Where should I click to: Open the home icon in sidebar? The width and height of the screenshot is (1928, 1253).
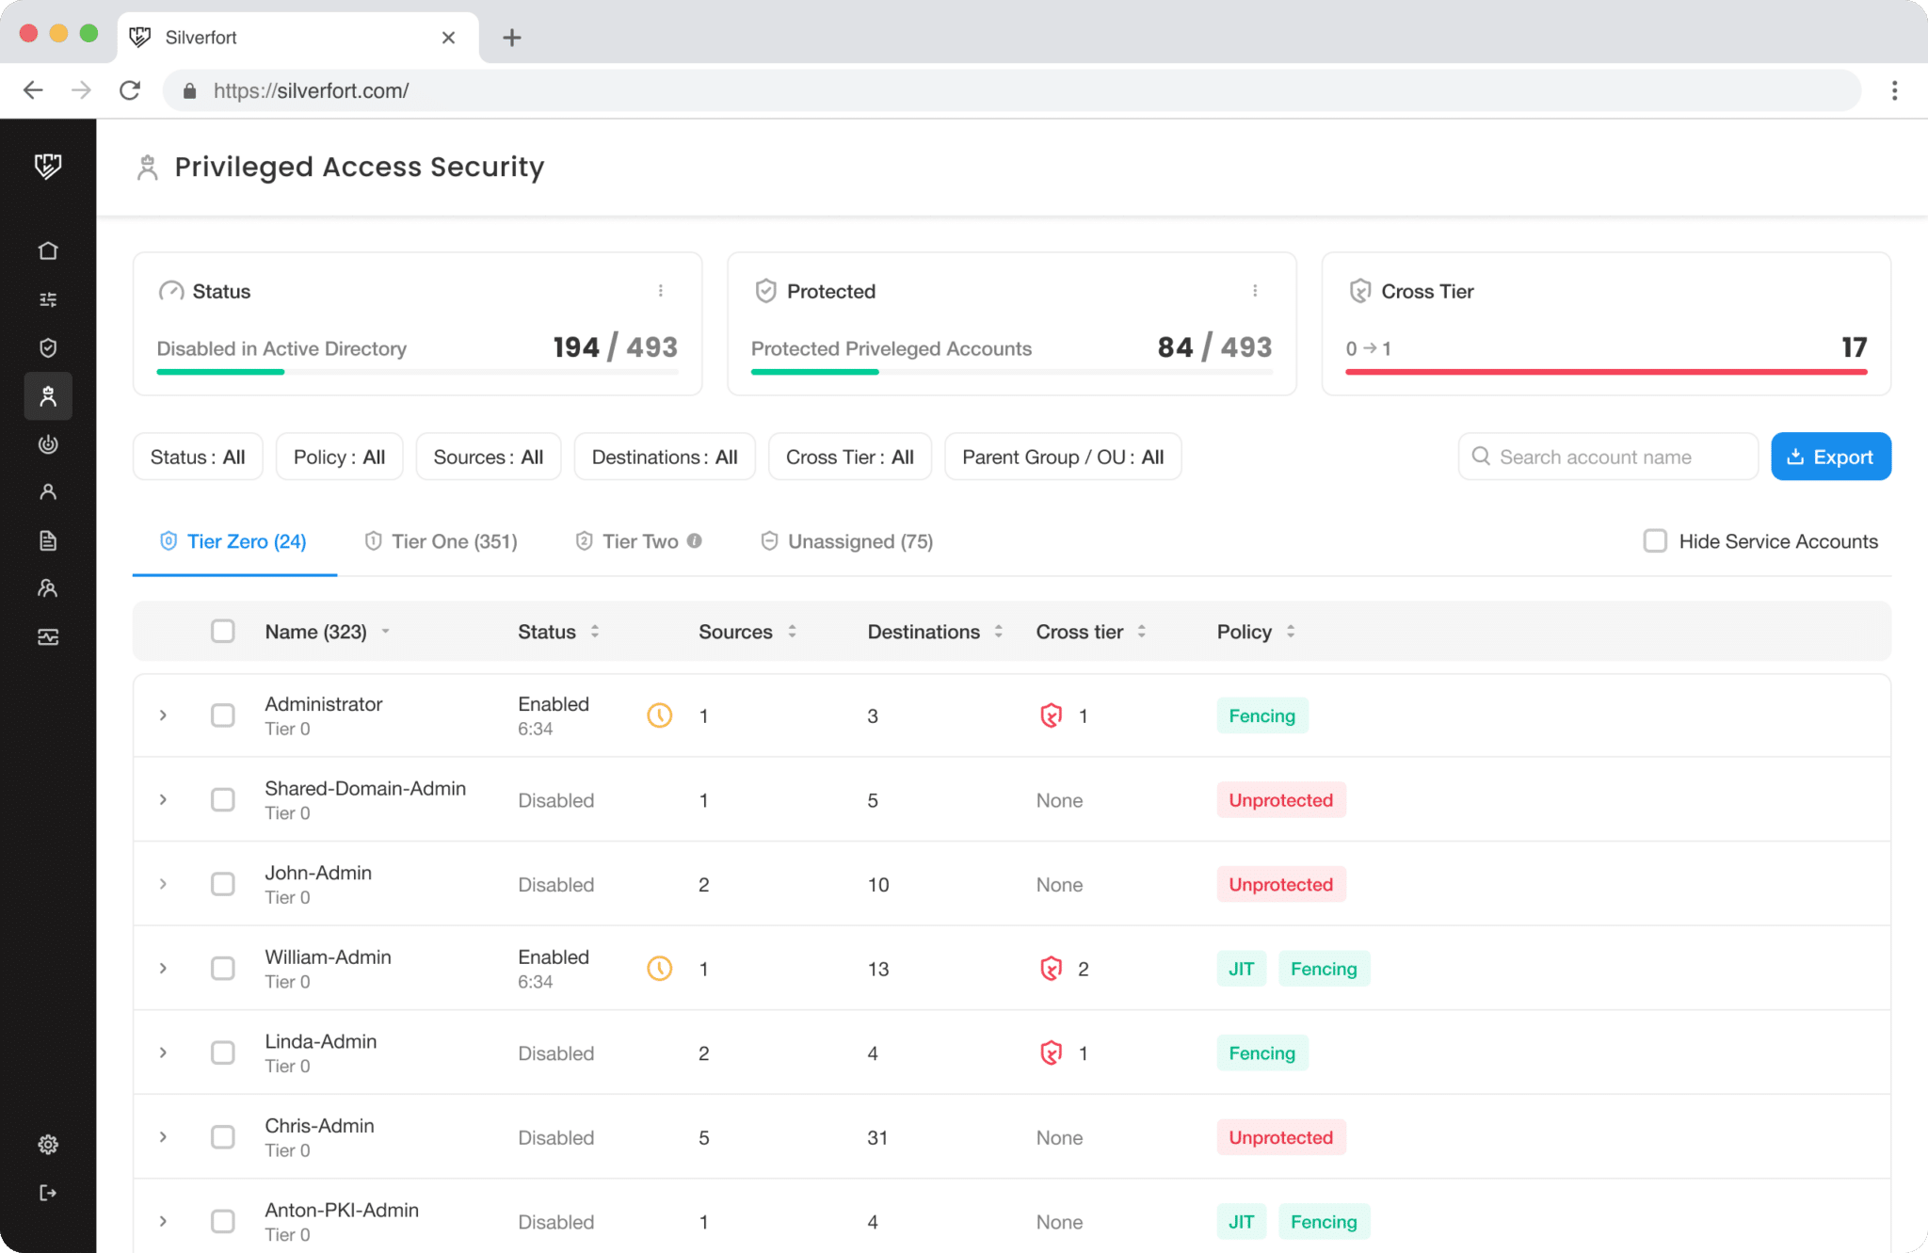tap(48, 250)
